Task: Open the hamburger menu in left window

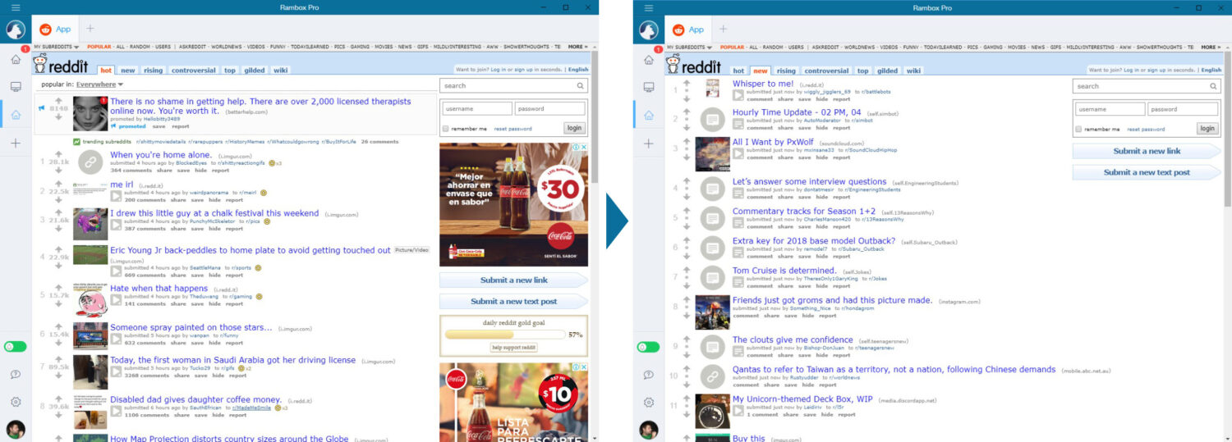Action: [x=15, y=7]
